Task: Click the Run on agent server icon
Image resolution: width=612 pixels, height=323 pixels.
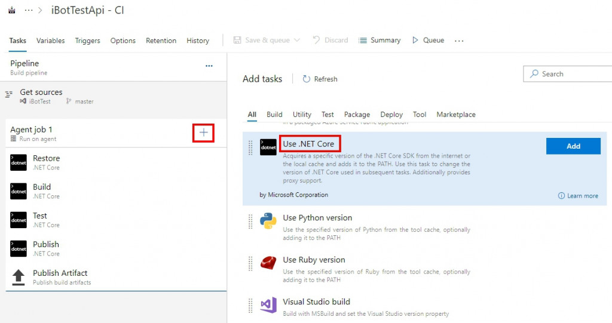Action: click(13, 139)
